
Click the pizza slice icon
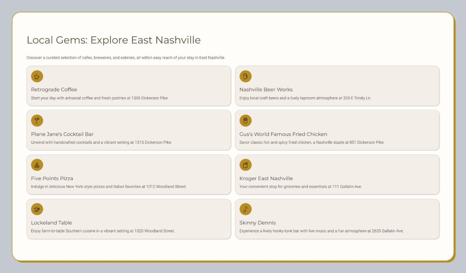[37, 165]
